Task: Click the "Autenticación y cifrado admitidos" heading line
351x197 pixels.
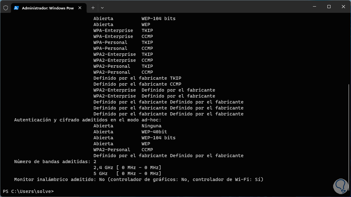Action: [88, 120]
